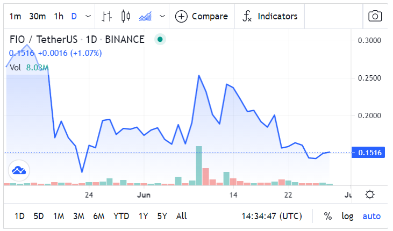This screenshot has width=393, height=231.
Task: Switch to Candles chart style
Action: [126, 17]
